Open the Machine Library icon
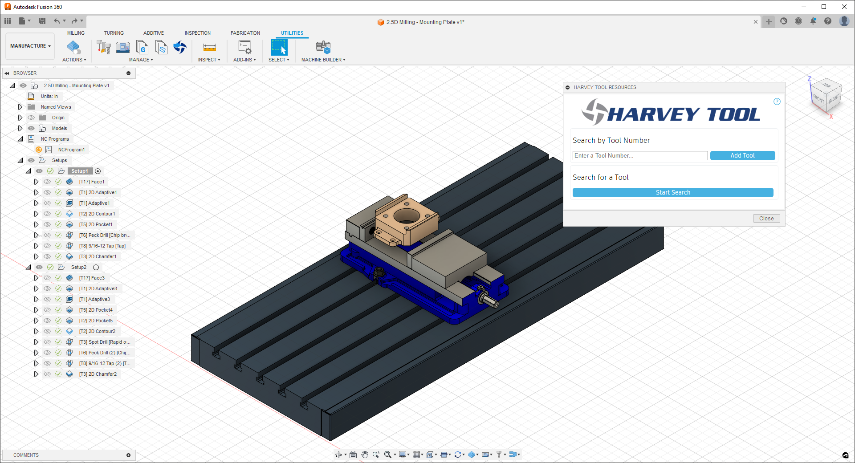 coord(122,47)
